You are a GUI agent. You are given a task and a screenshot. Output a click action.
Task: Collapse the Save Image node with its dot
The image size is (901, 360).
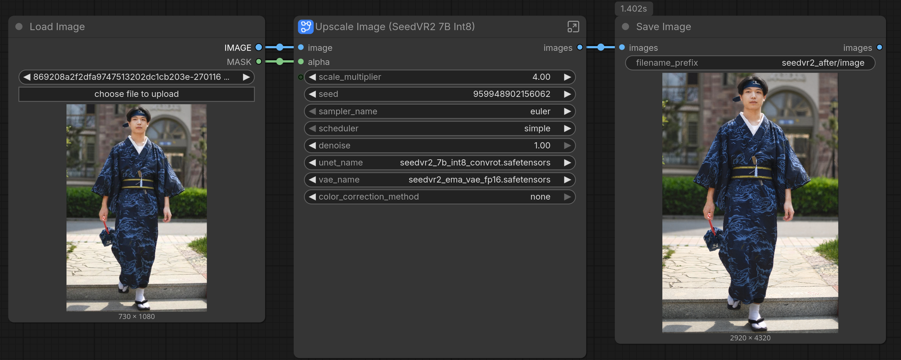coord(625,26)
